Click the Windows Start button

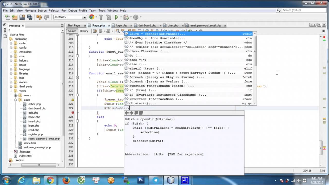(6, 180)
